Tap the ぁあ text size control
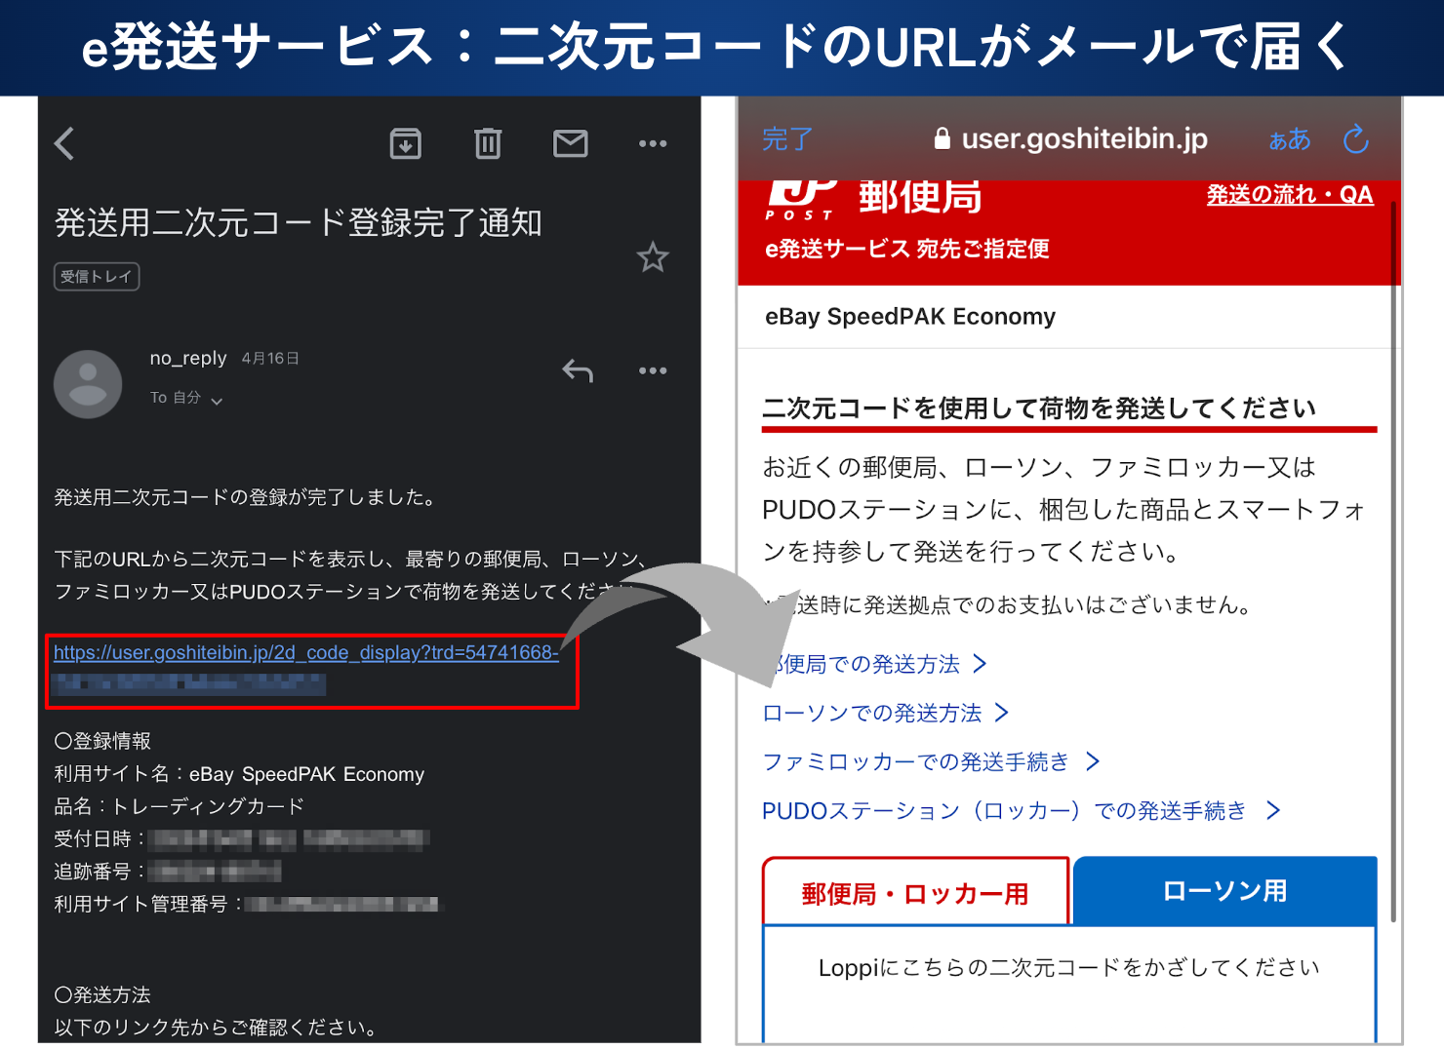 (1289, 139)
